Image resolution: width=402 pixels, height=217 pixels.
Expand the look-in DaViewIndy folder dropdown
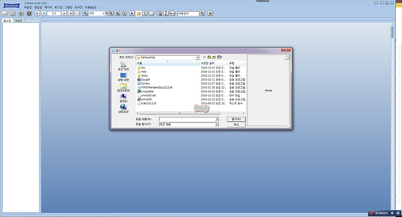tap(197, 57)
